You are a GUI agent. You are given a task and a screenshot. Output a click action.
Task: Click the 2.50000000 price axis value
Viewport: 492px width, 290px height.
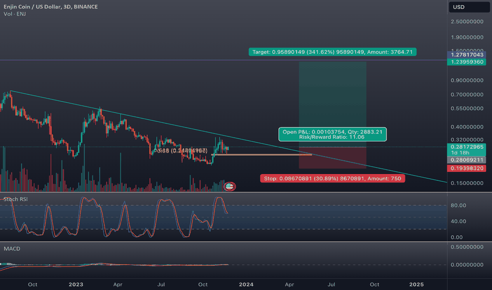pyautogui.click(x=467, y=22)
